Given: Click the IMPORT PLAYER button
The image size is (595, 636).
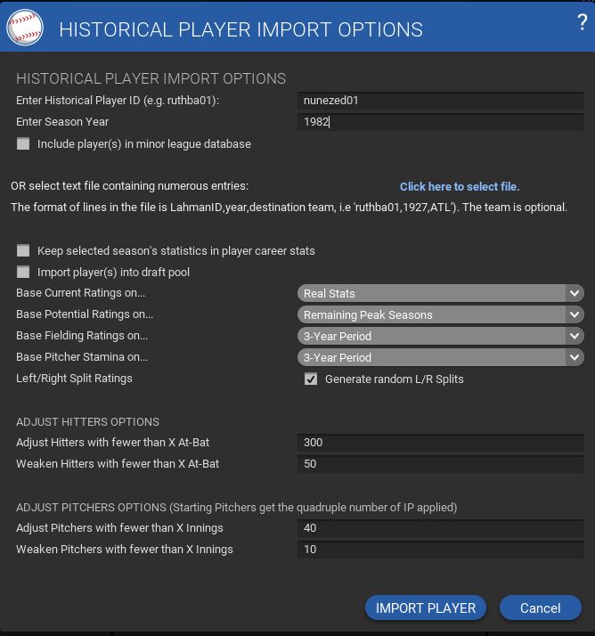Looking at the screenshot, I should [425, 607].
